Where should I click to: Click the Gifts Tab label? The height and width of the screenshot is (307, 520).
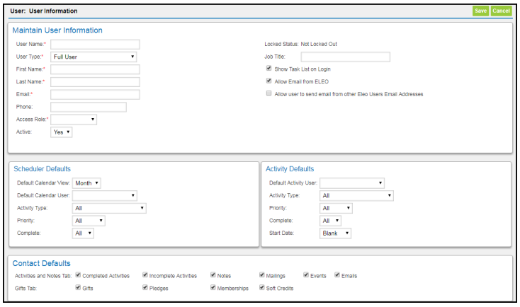[x=26, y=289]
